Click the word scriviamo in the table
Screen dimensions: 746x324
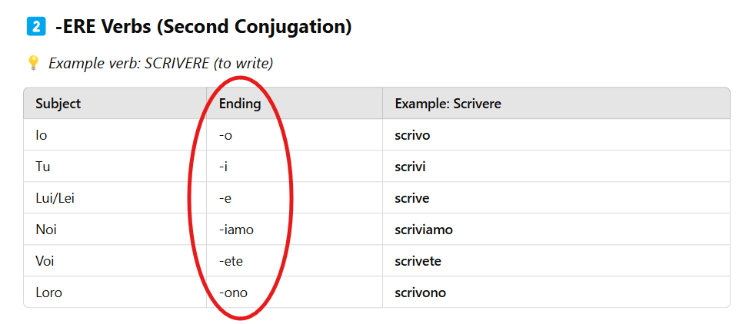(x=424, y=230)
